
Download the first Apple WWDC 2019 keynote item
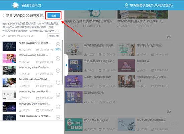pos(58,44)
